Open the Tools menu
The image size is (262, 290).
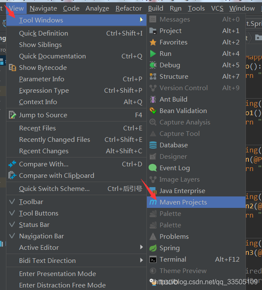point(196,8)
